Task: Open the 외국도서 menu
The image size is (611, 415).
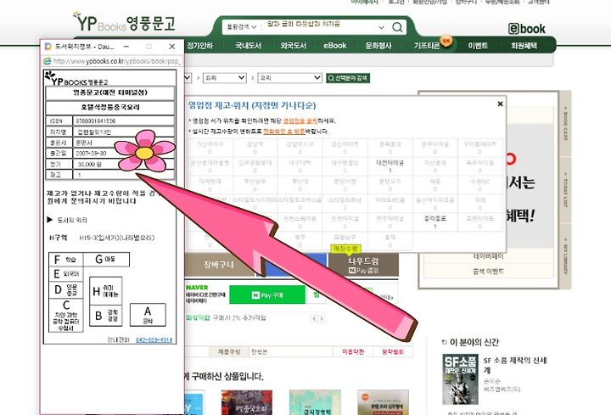Action: pyautogui.click(x=294, y=46)
